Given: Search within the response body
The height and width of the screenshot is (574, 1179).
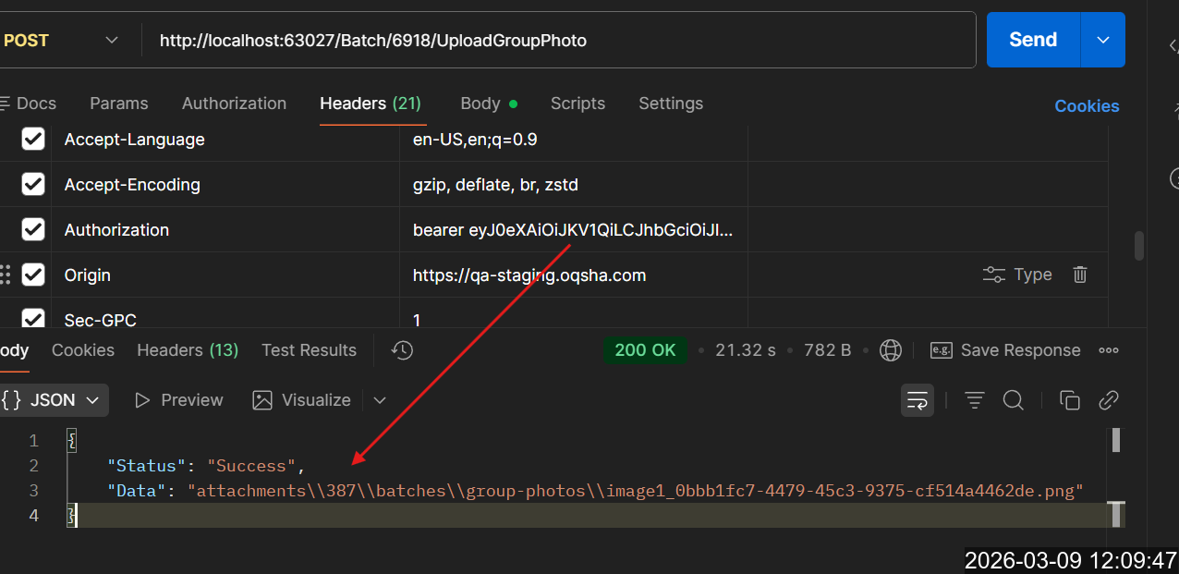Looking at the screenshot, I should tap(1013, 400).
